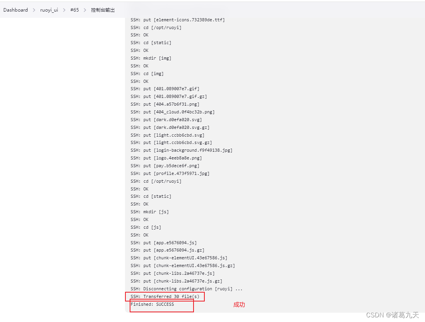
Task: Select line 'SSH: put [login-background.f9f49138.jpg]'
Action: coord(181,150)
